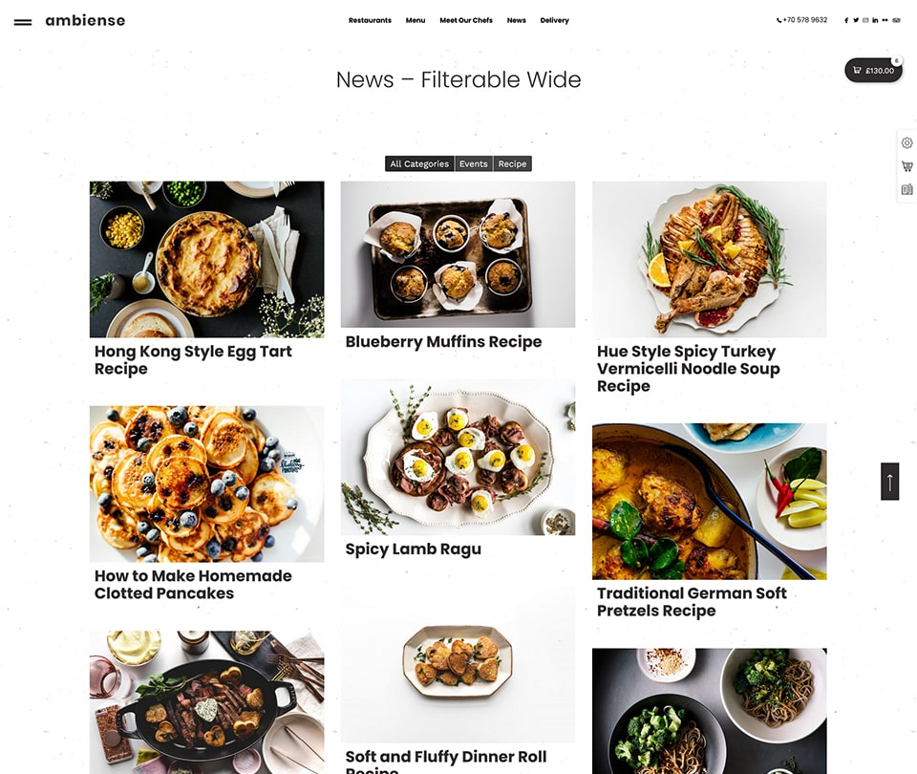Viewport: 917px width, 774px height.
Task: Go to the Delivery page
Action: tap(554, 20)
